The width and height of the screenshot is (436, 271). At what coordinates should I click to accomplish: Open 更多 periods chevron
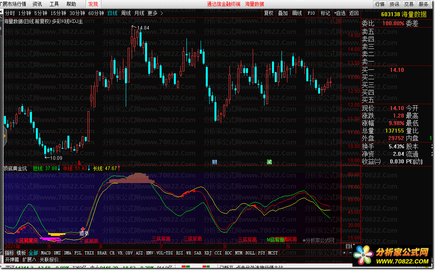pyautogui.click(x=162, y=13)
